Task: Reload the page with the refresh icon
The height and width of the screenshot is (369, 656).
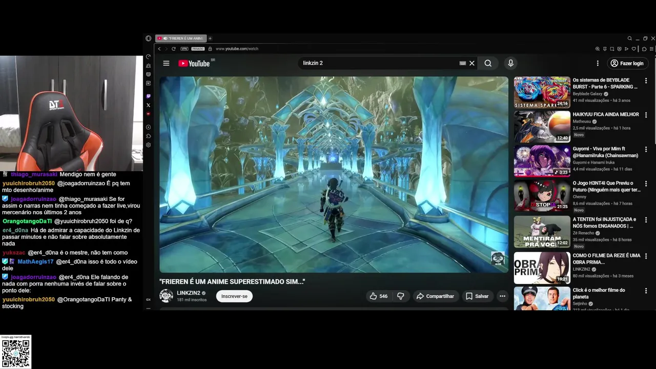Action: click(174, 49)
